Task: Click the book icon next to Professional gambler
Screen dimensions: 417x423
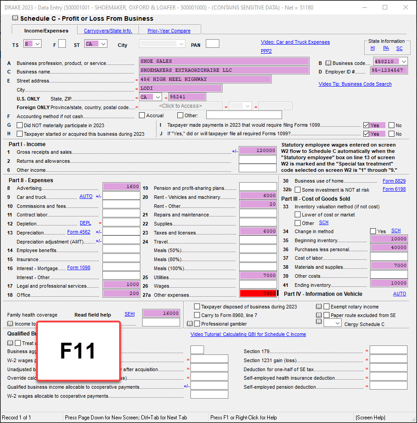Action: point(190,323)
